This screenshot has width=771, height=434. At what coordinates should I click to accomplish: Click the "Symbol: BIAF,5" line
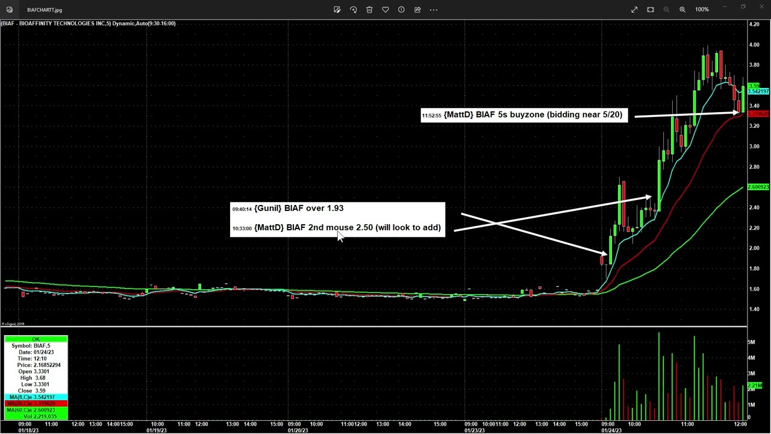(31, 346)
